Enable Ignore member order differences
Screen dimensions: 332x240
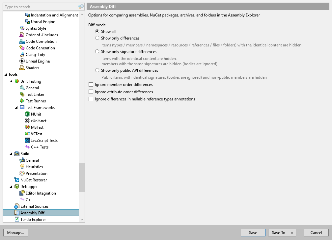point(91,85)
